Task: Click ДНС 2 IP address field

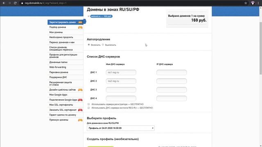Action: pos(172,81)
